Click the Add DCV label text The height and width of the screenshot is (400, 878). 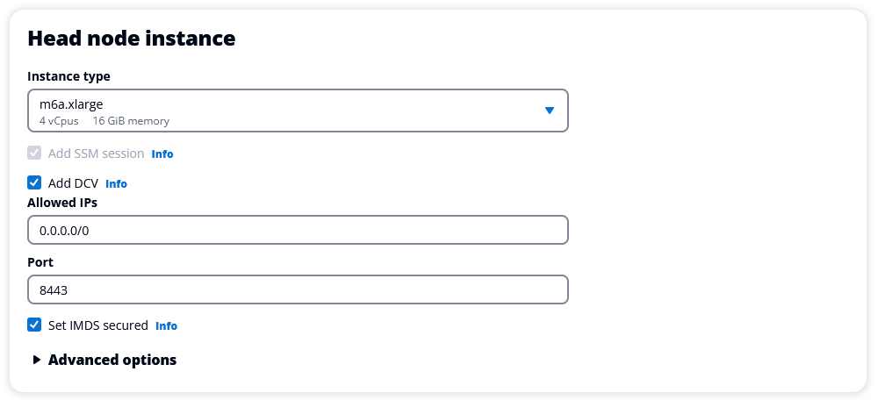(x=73, y=183)
